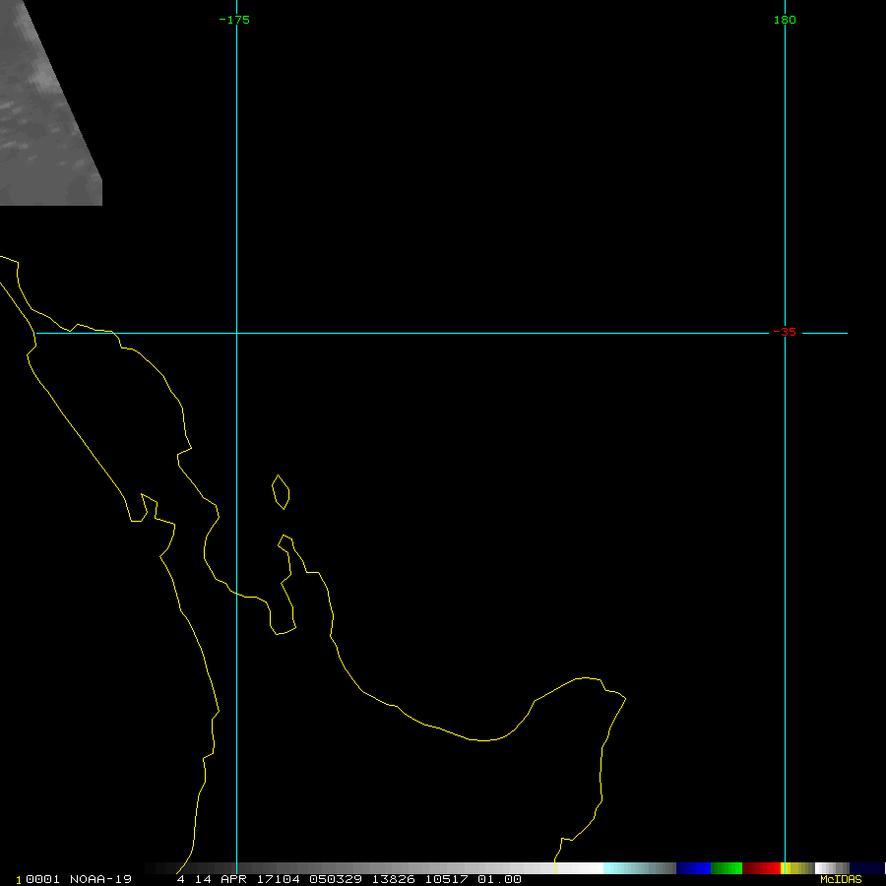Click the red -35 latitude label
The image size is (886, 886).
(785, 333)
